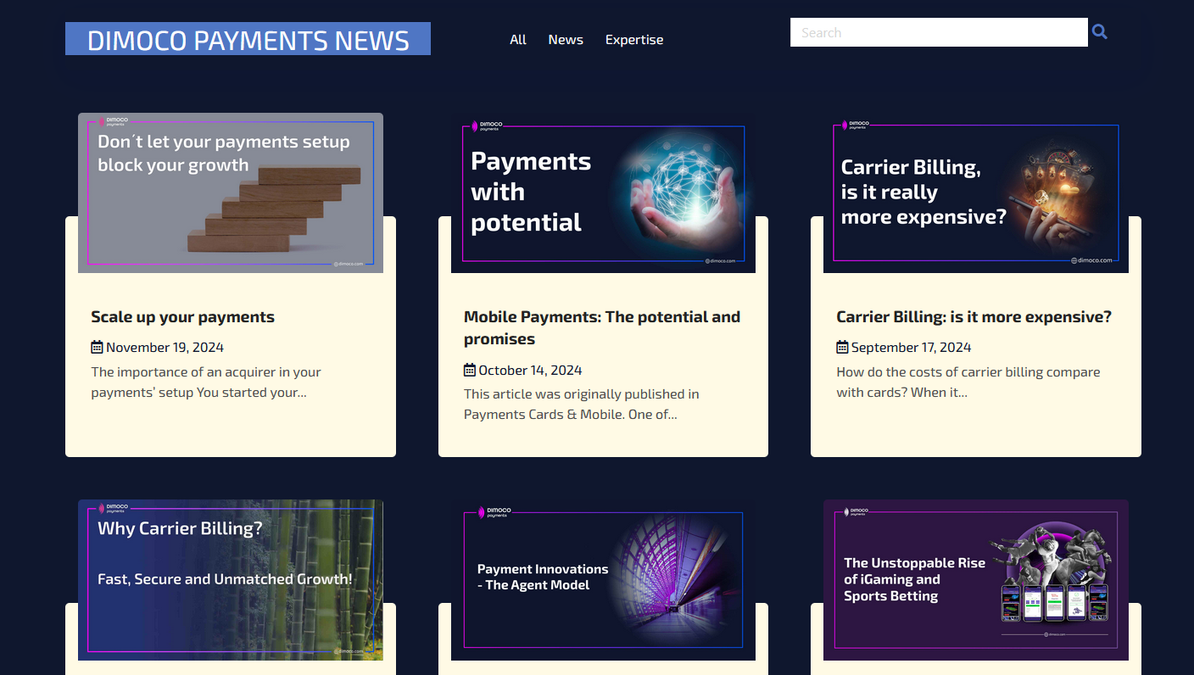The width and height of the screenshot is (1194, 675).
Task: Select the Carrier Billing more expensive thumbnail
Action: [975, 193]
